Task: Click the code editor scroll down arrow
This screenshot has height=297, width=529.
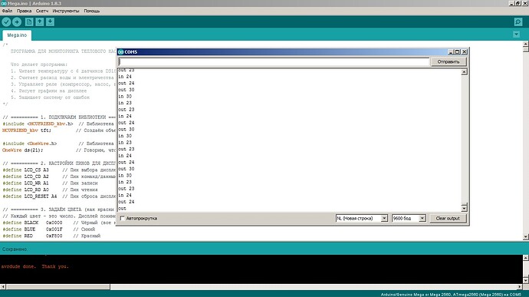Action: point(526,237)
